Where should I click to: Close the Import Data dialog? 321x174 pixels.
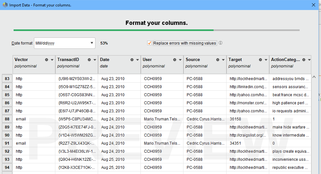point(314,5)
